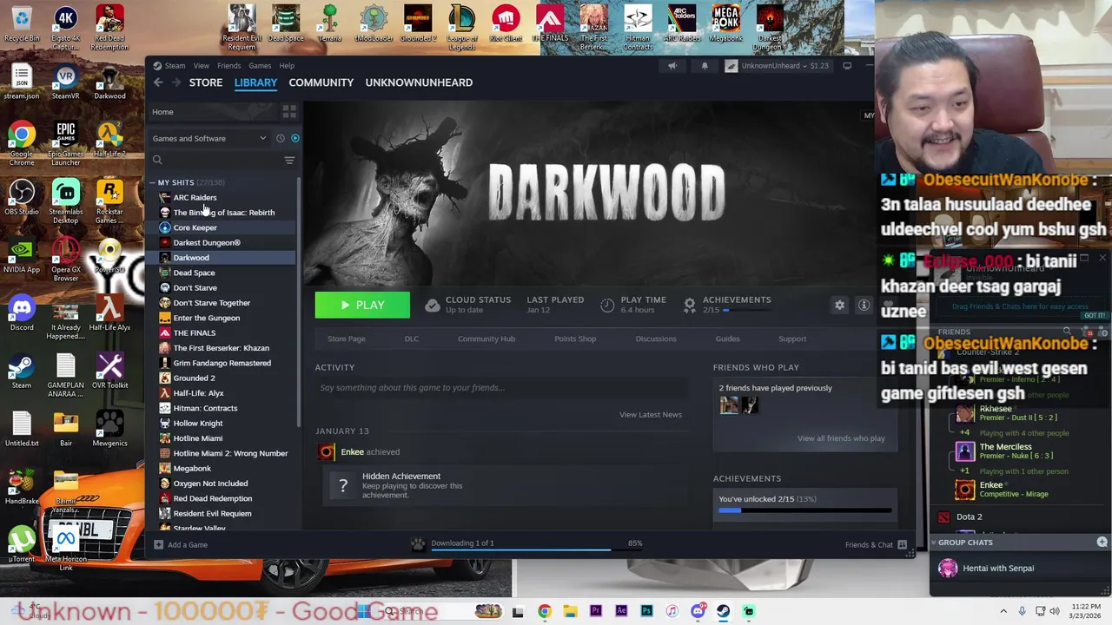
Task: Click the Hidden Achievement question mark tile
Action: point(343,485)
